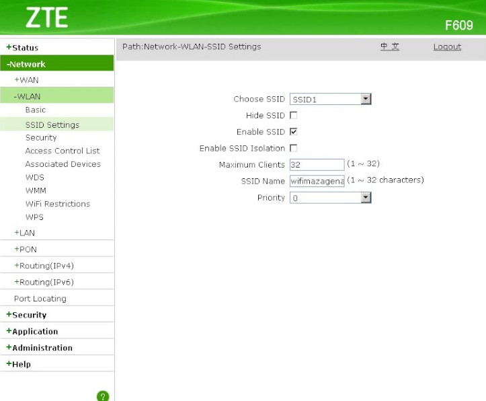Go to Access Control List page
This screenshot has height=401, width=486.
(x=62, y=151)
